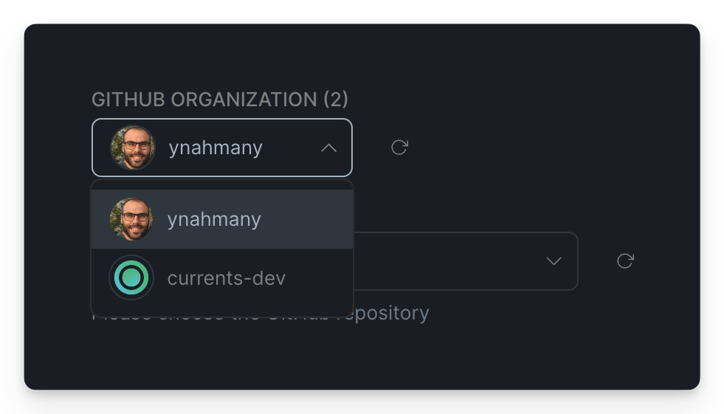Click the selected "ynahmany" name in the box
The image size is (724, 414).
(216, 148)
